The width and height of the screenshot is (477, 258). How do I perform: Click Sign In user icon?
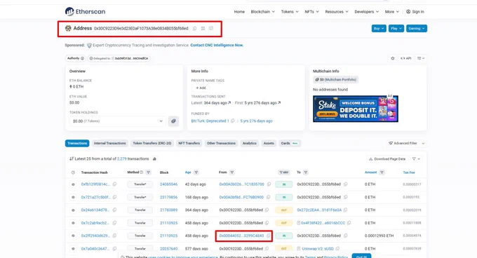click(x=408, y=11)
